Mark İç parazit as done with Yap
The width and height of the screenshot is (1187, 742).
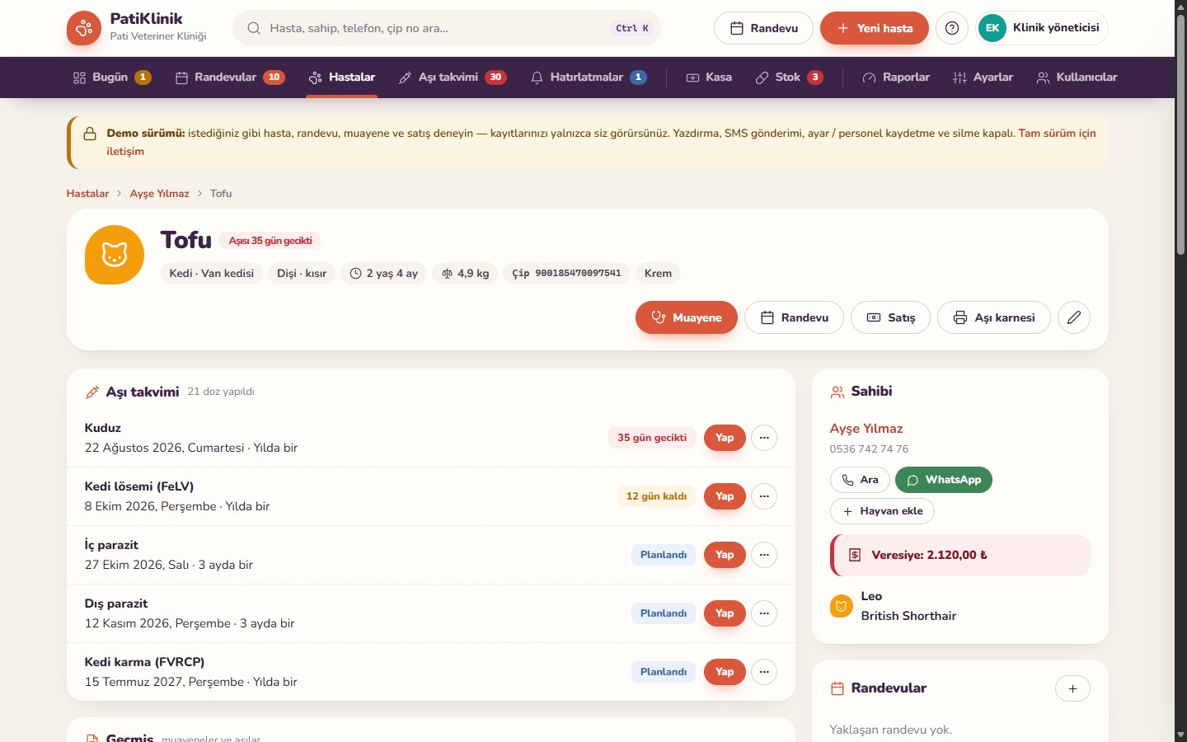[725, 555]
